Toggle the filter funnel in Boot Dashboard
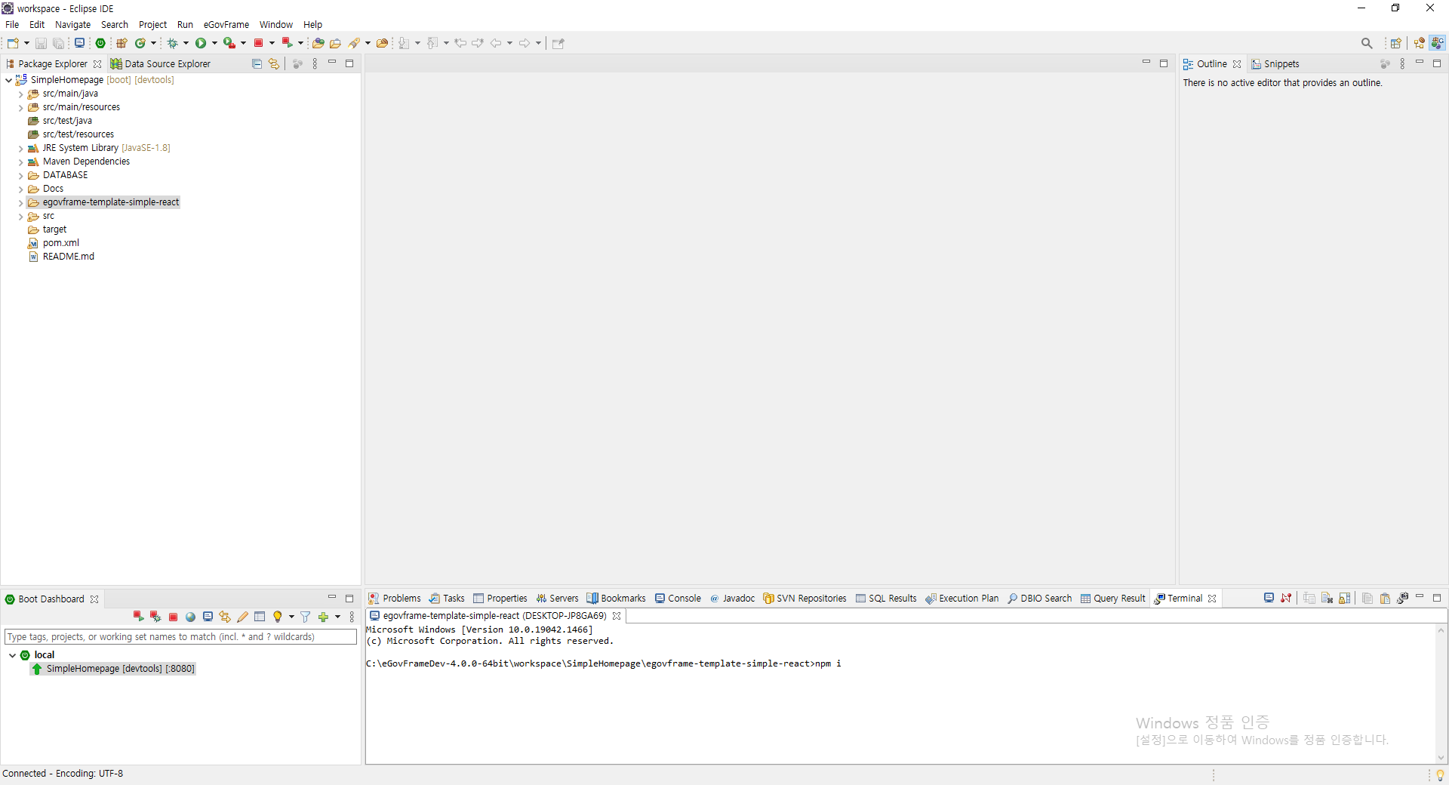This screenshot has height=785, width=1449. 305,617
